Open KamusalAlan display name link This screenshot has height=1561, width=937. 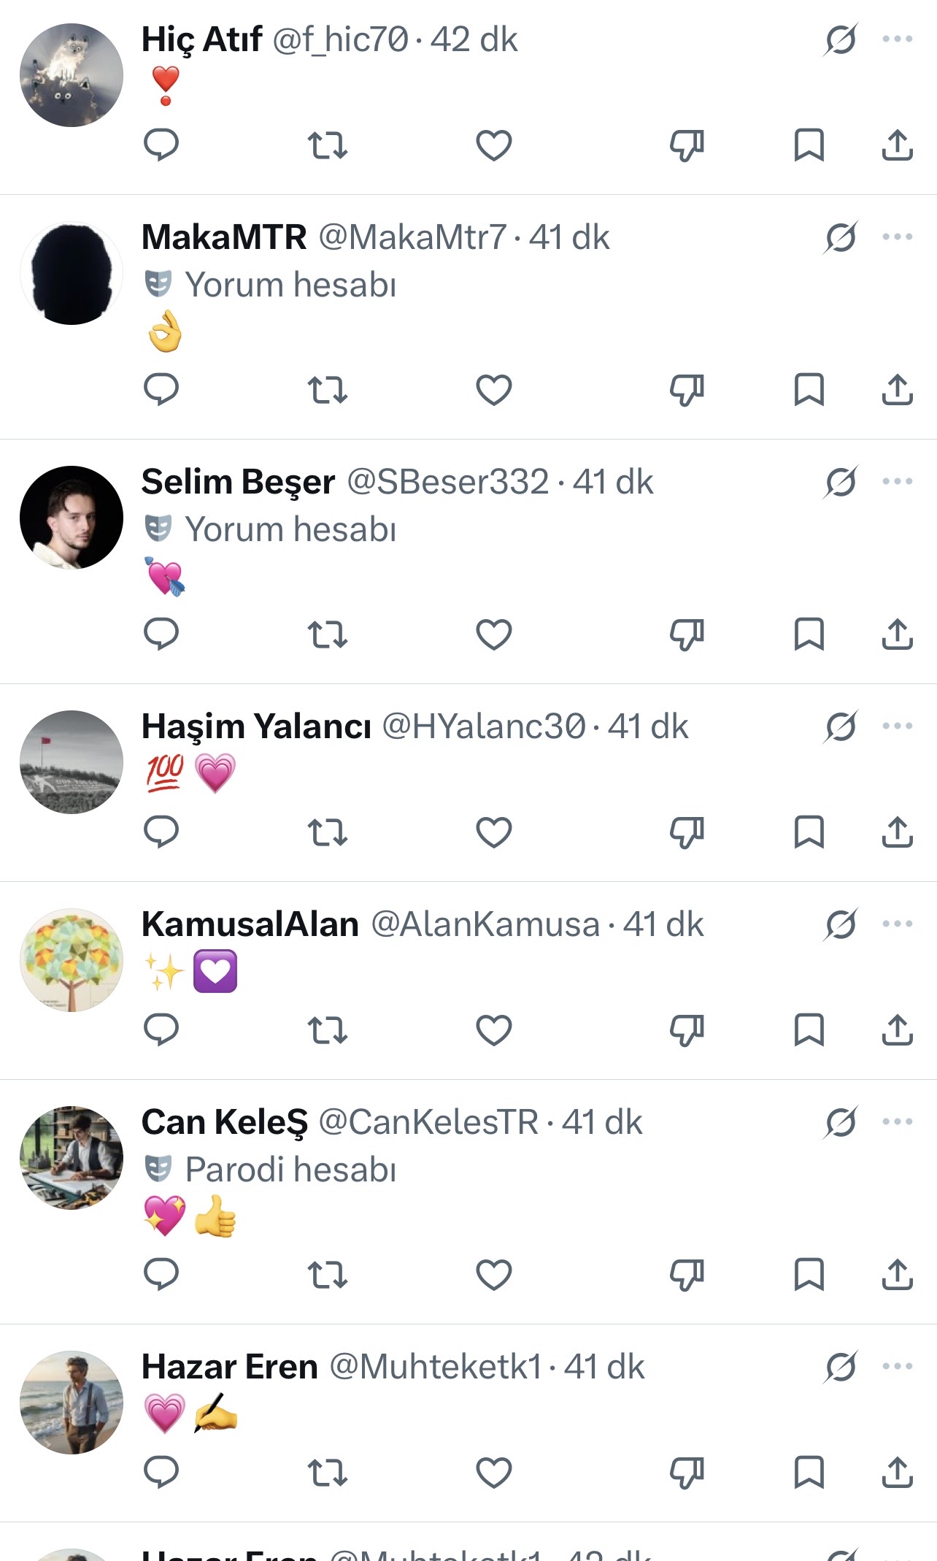250,924
